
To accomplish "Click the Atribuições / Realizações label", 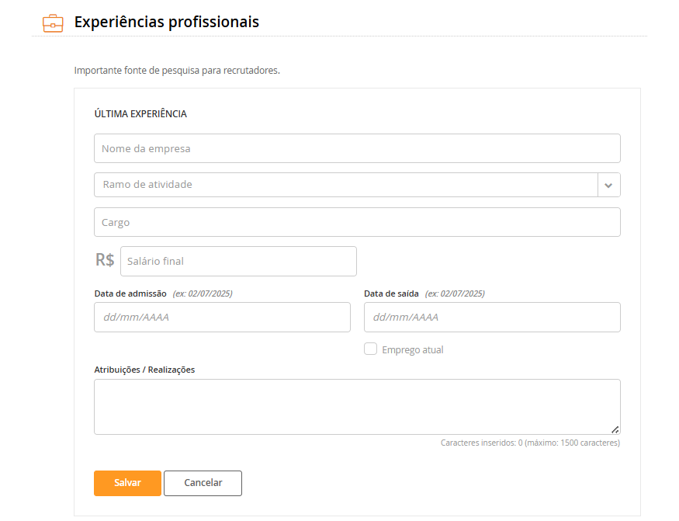I will (144, 370).
